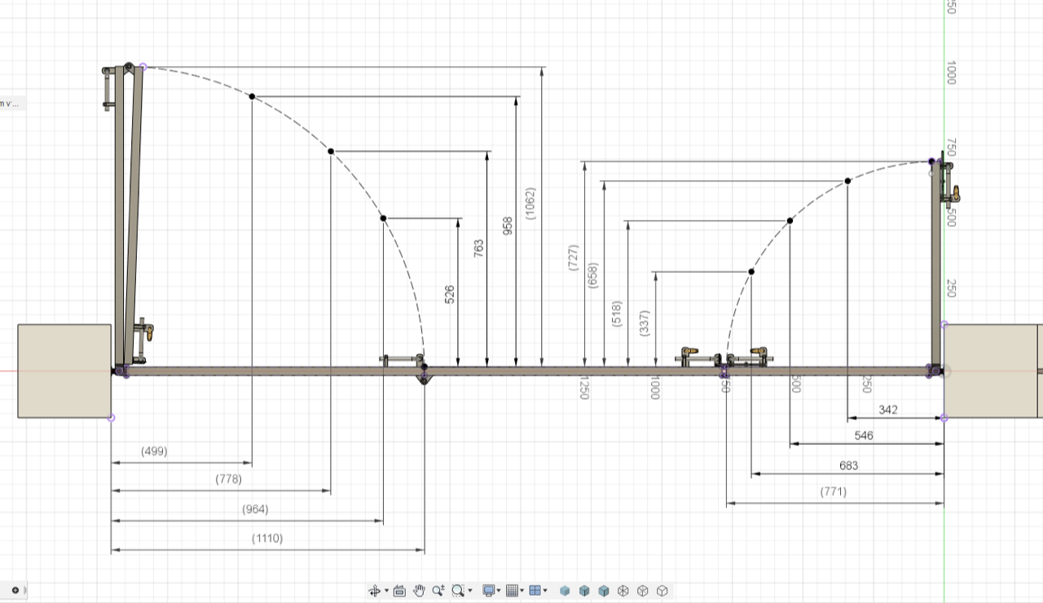Screen dimensions: 1043x603
Task: Click the Grid and Snaps icon
Action: click(x=512, y=591)
